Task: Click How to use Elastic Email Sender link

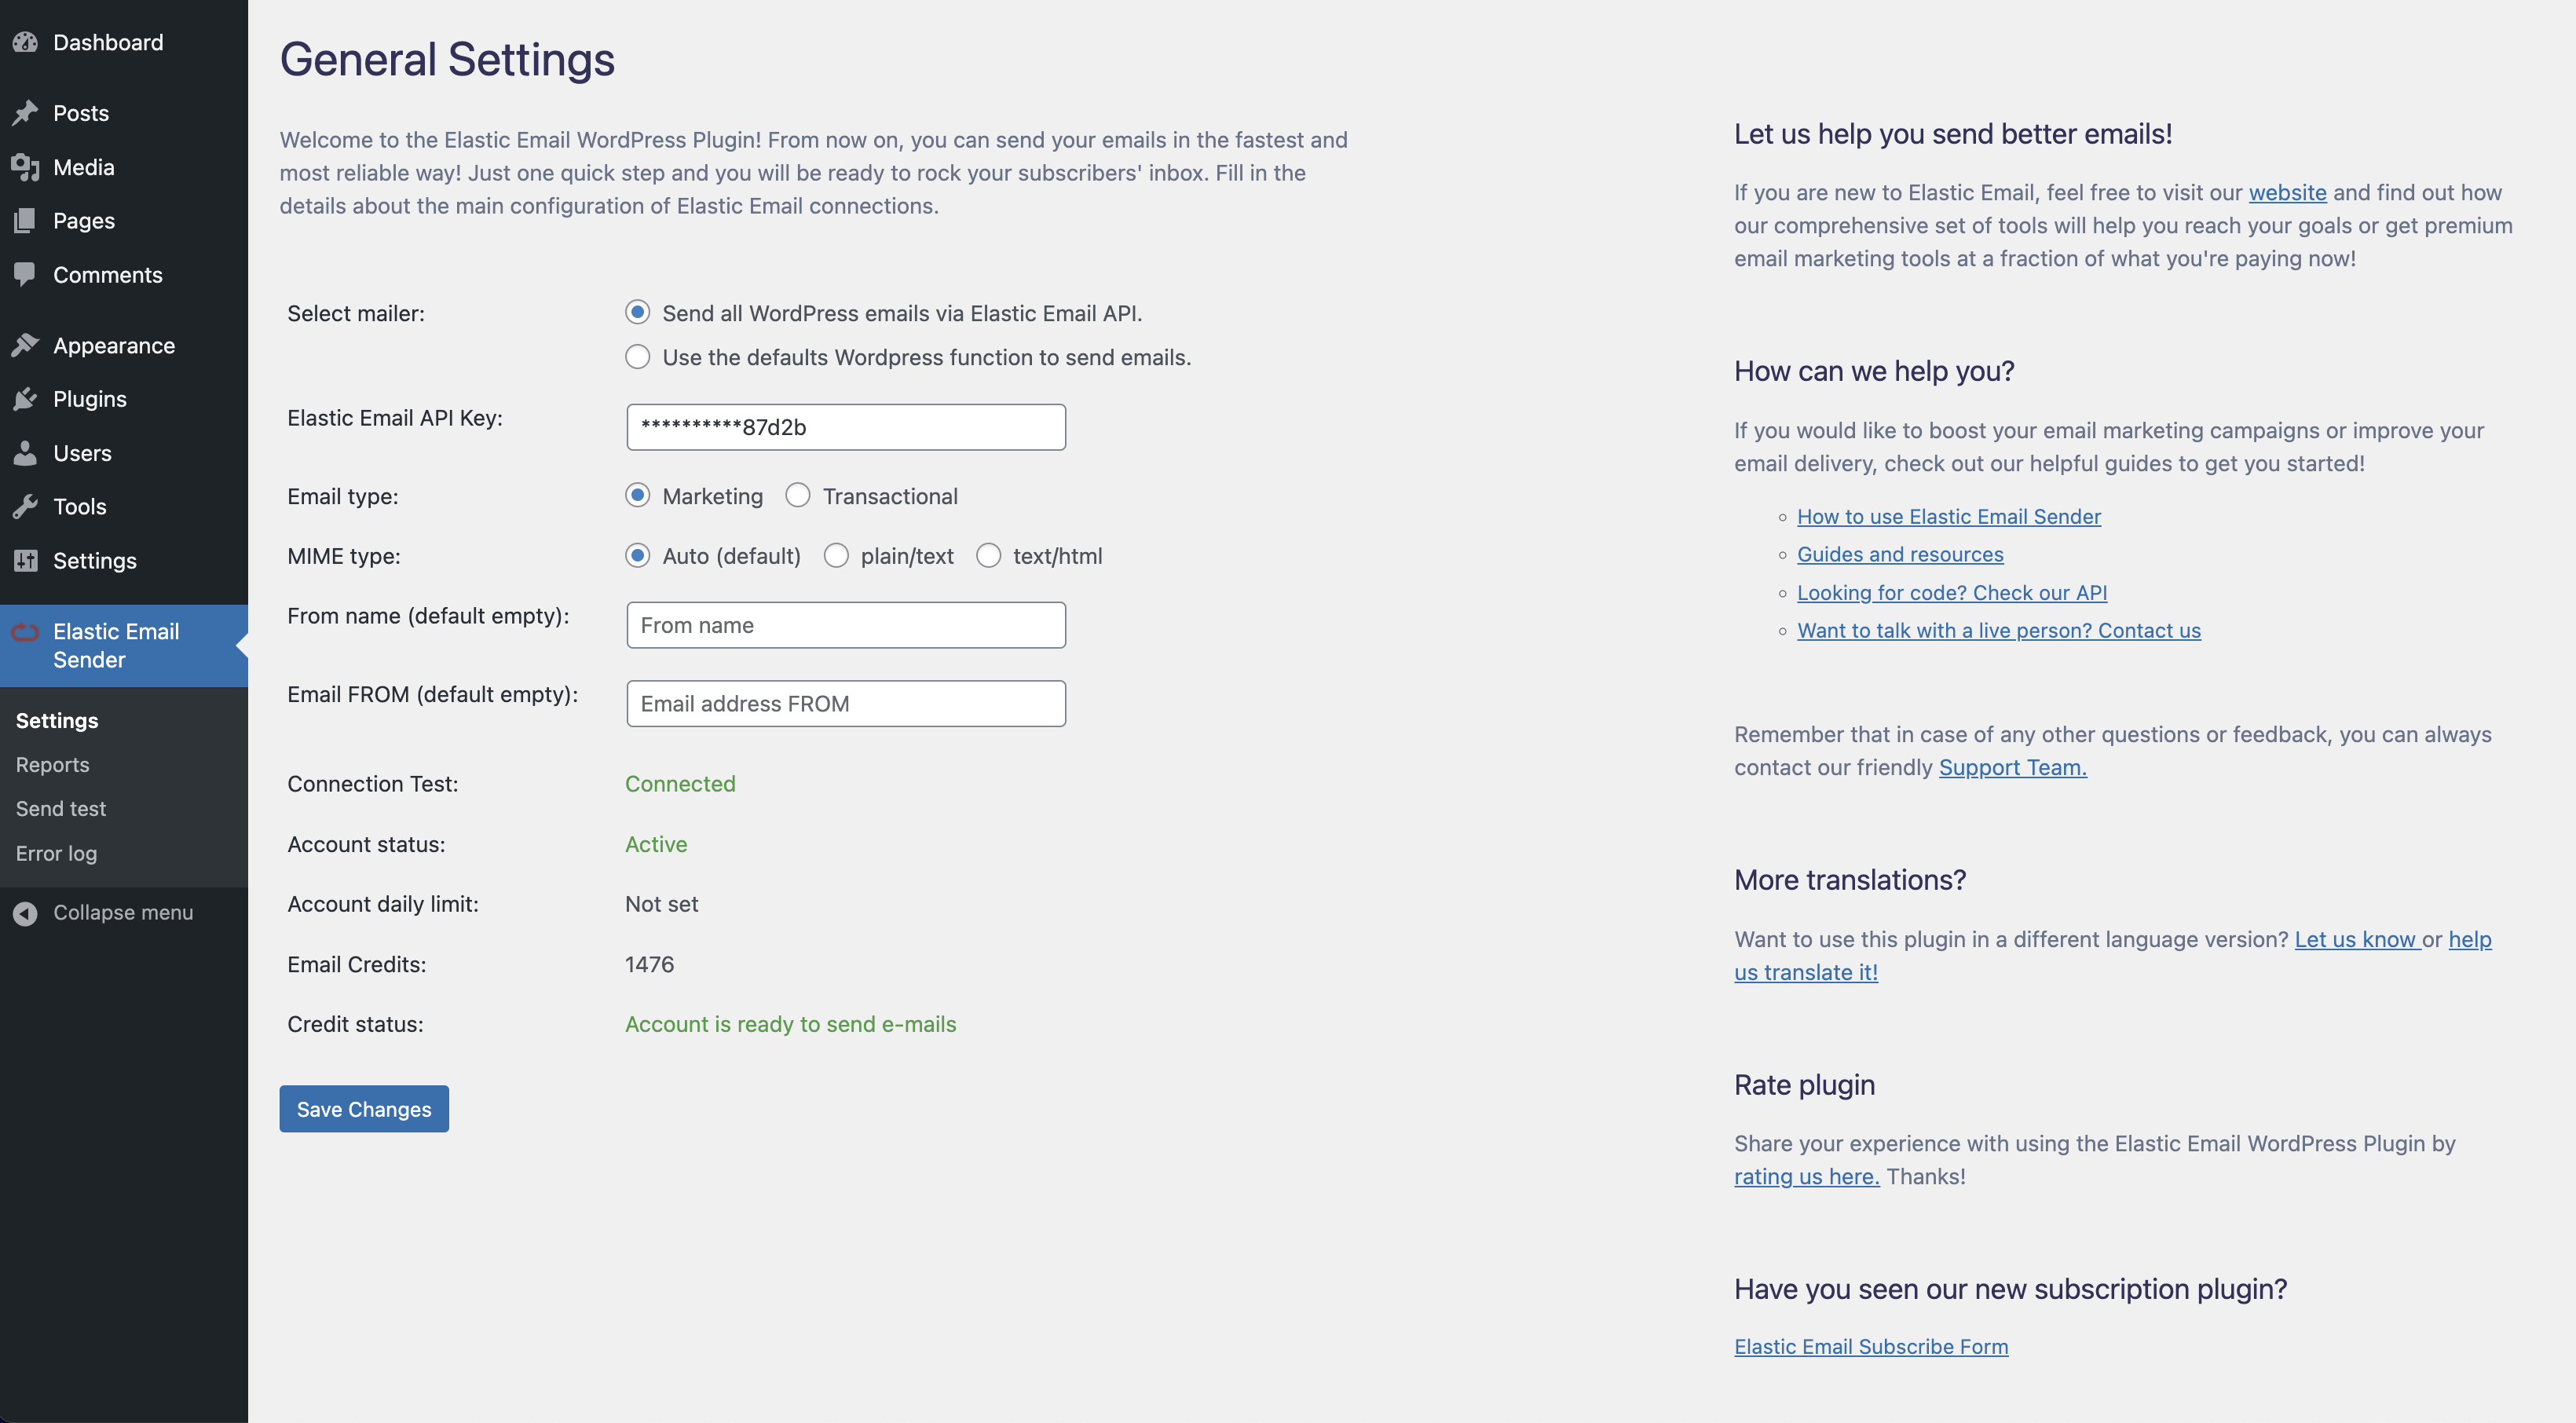Action: pos(1948,517)
